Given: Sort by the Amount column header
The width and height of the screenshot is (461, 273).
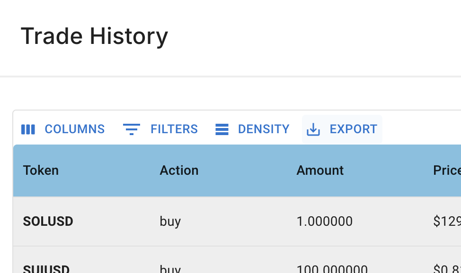Looking at the screenshot, I should [x=320, y=170].
